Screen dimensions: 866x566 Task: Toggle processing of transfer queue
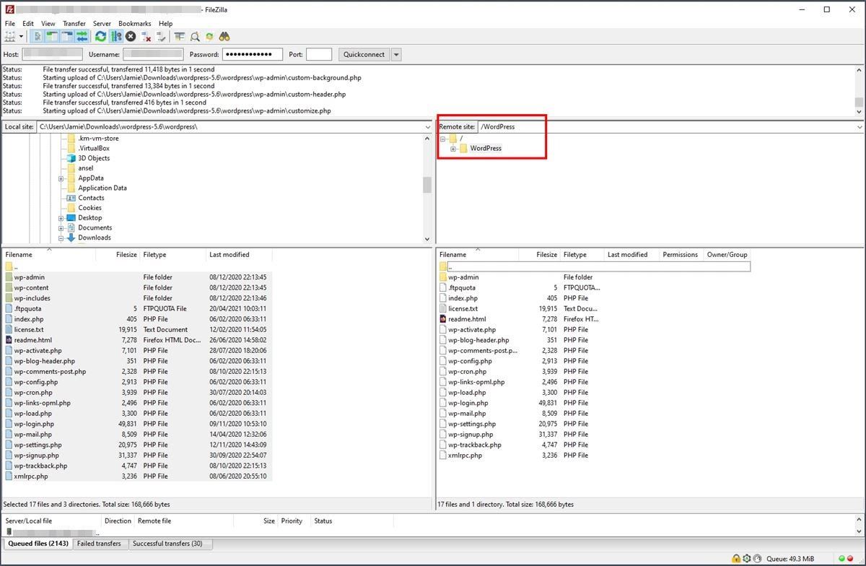coord(115,36)
